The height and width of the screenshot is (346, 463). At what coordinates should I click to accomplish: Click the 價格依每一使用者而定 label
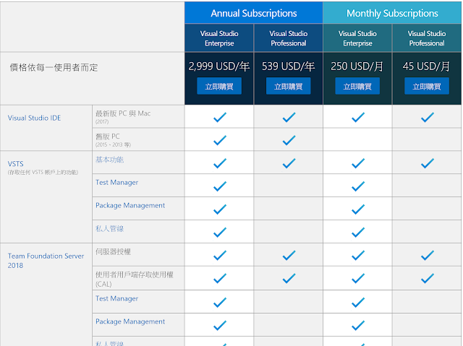coord(54,67)
